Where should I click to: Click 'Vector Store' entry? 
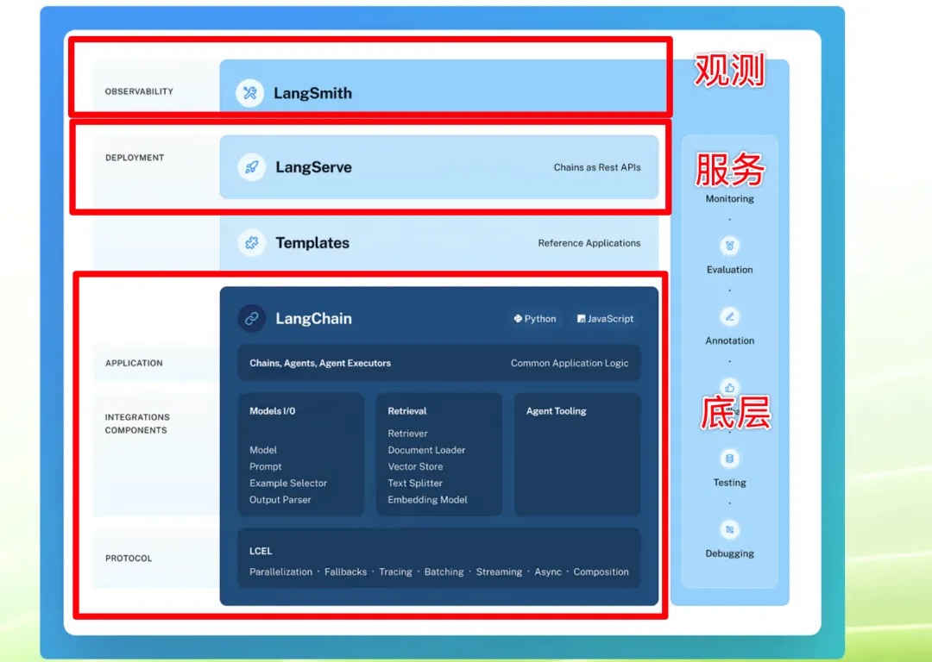[x=415, y=466]
